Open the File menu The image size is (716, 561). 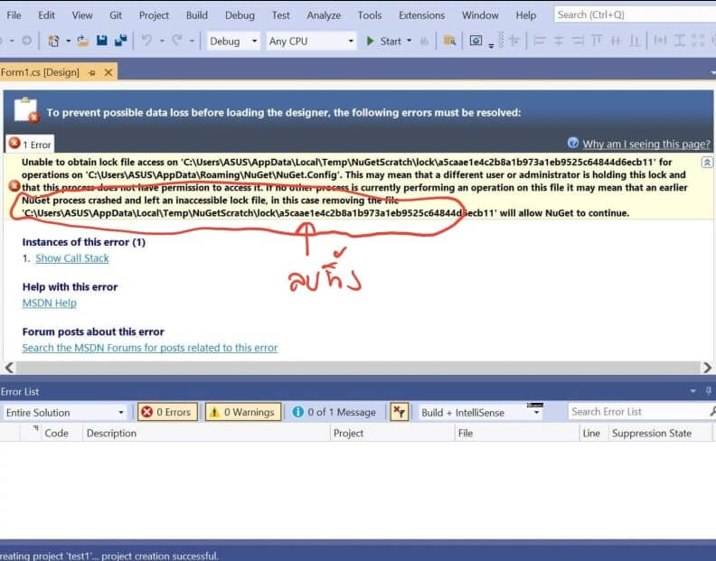(14, 15)
